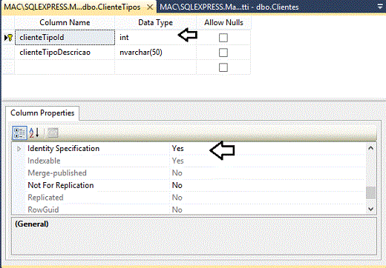Viewport: 386px width, 268px height.
Task: Click the Data Type header
Action: [x=155, y=23]
